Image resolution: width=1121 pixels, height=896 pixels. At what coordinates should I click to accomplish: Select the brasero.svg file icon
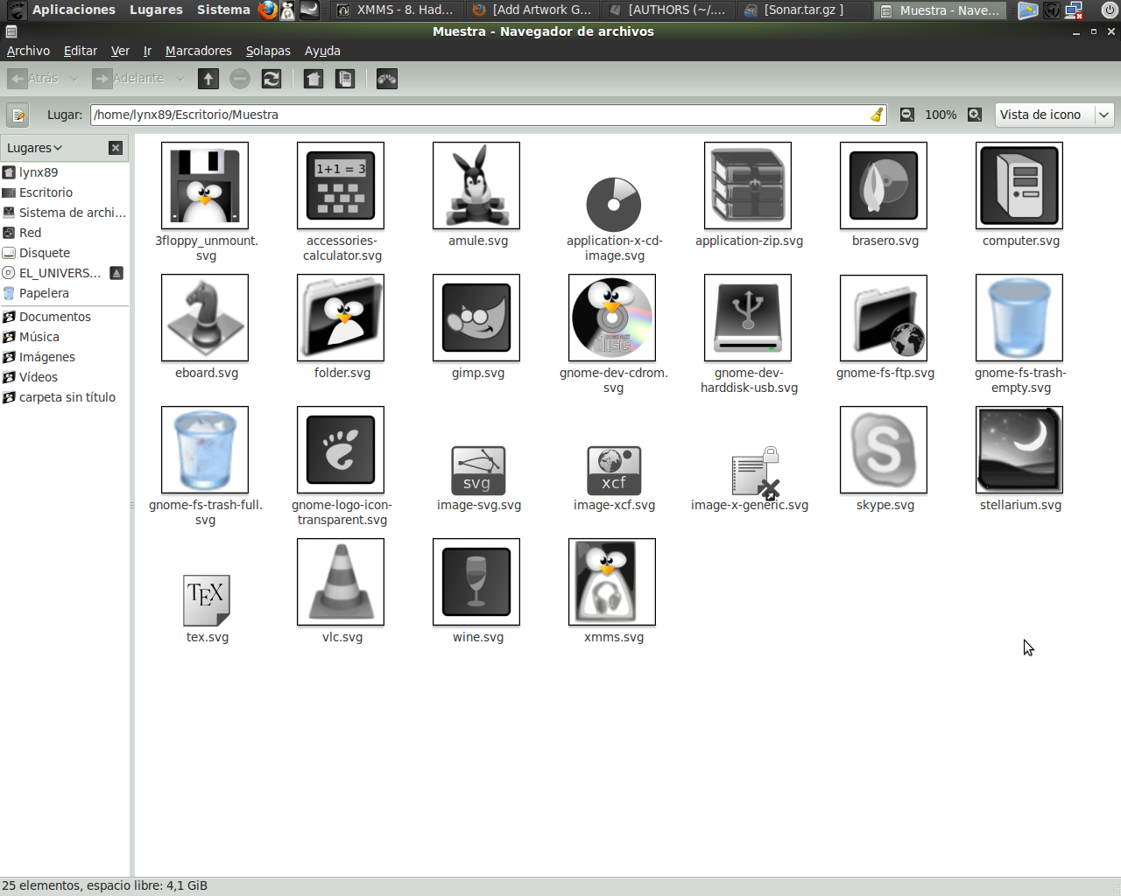coord(884,185)
